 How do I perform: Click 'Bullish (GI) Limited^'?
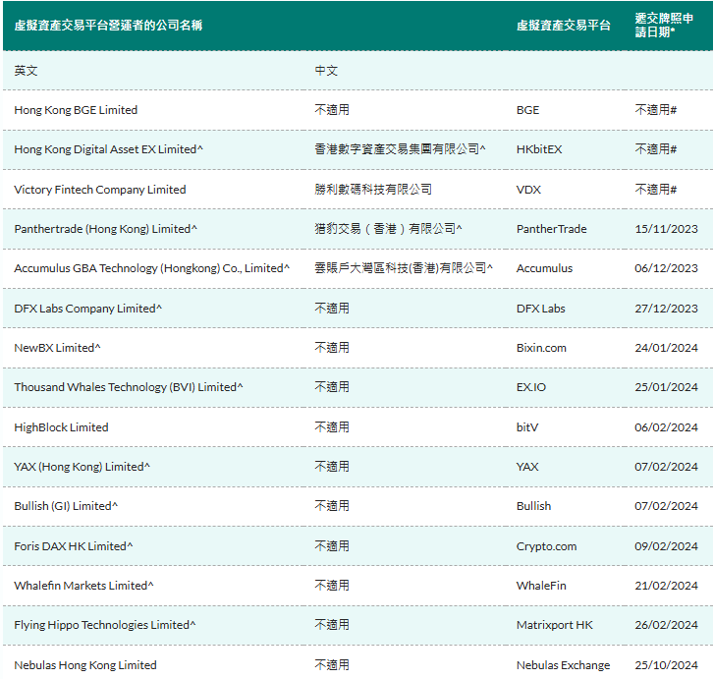click(66, 506)
